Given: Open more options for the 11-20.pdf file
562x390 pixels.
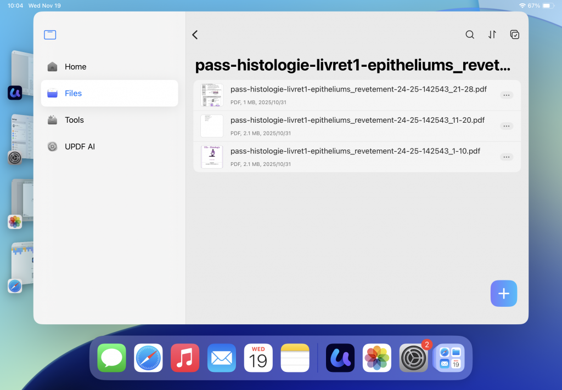Looking at the screenshot, I should [506, 126].
